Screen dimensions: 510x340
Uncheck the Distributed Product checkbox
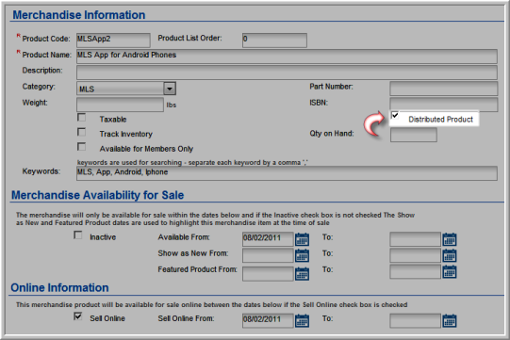(395, 115)
